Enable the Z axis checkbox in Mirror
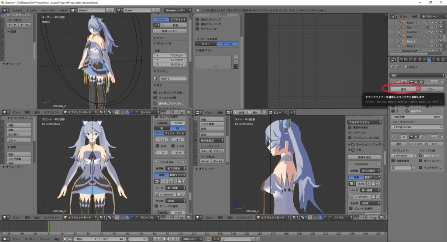 coord(393,111)
